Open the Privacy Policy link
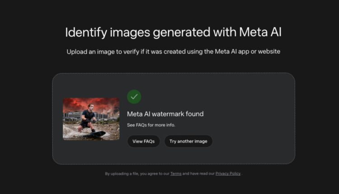Image resolution: width=339 pixels, height=194 pixels. point(228,174)
